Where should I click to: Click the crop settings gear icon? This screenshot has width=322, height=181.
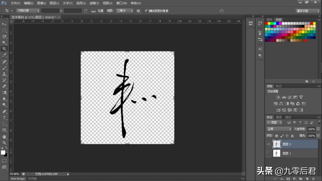click(138, 10)
